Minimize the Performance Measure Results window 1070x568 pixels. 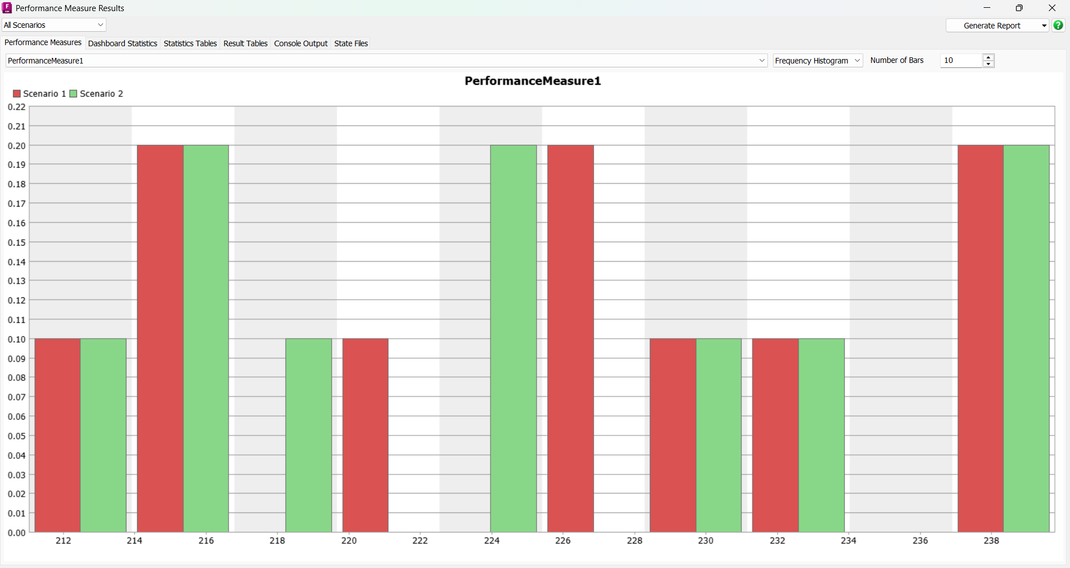coord(987,8)
